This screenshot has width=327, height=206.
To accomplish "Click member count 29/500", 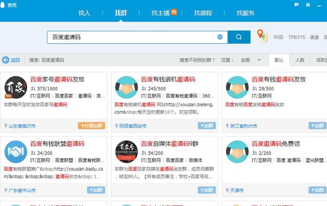I will 266,89.
